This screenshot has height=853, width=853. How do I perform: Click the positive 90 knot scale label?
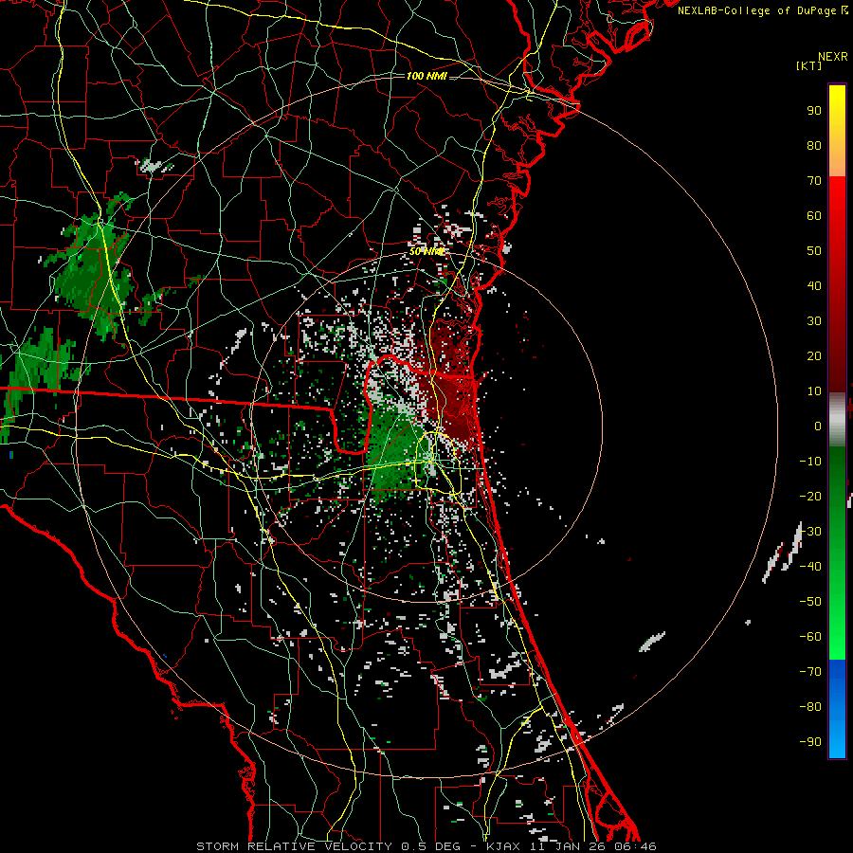(814, 111)
